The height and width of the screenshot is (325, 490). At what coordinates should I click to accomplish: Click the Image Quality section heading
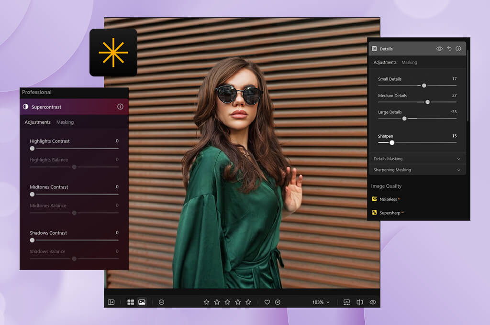click(x=386, y=186)
